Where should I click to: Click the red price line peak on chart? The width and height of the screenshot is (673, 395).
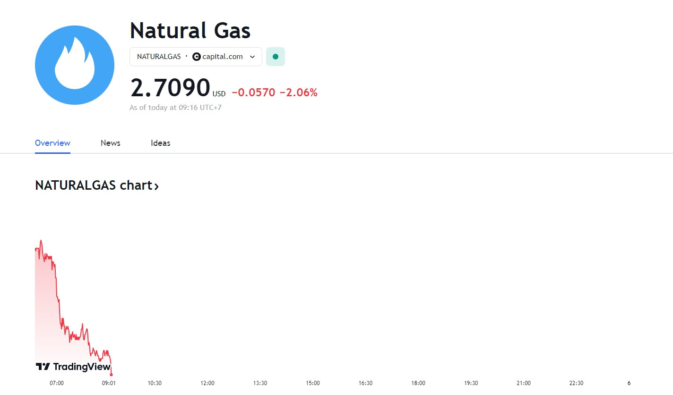41,241
